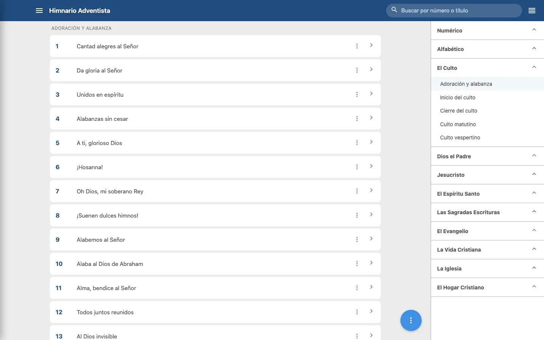Expand the Dios el Padre section
The image size is (544, 340).
487,156
